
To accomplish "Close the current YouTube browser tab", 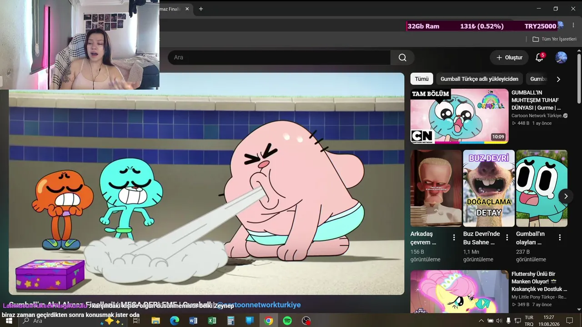I will [187, 9].
